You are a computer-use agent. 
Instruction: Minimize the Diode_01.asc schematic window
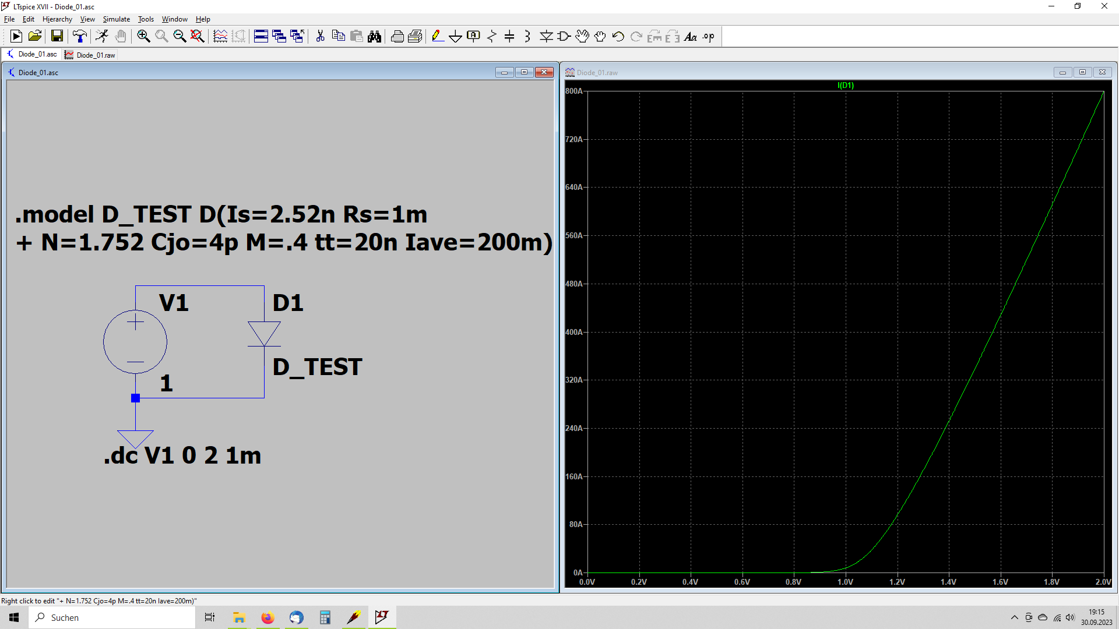[504, 72]
